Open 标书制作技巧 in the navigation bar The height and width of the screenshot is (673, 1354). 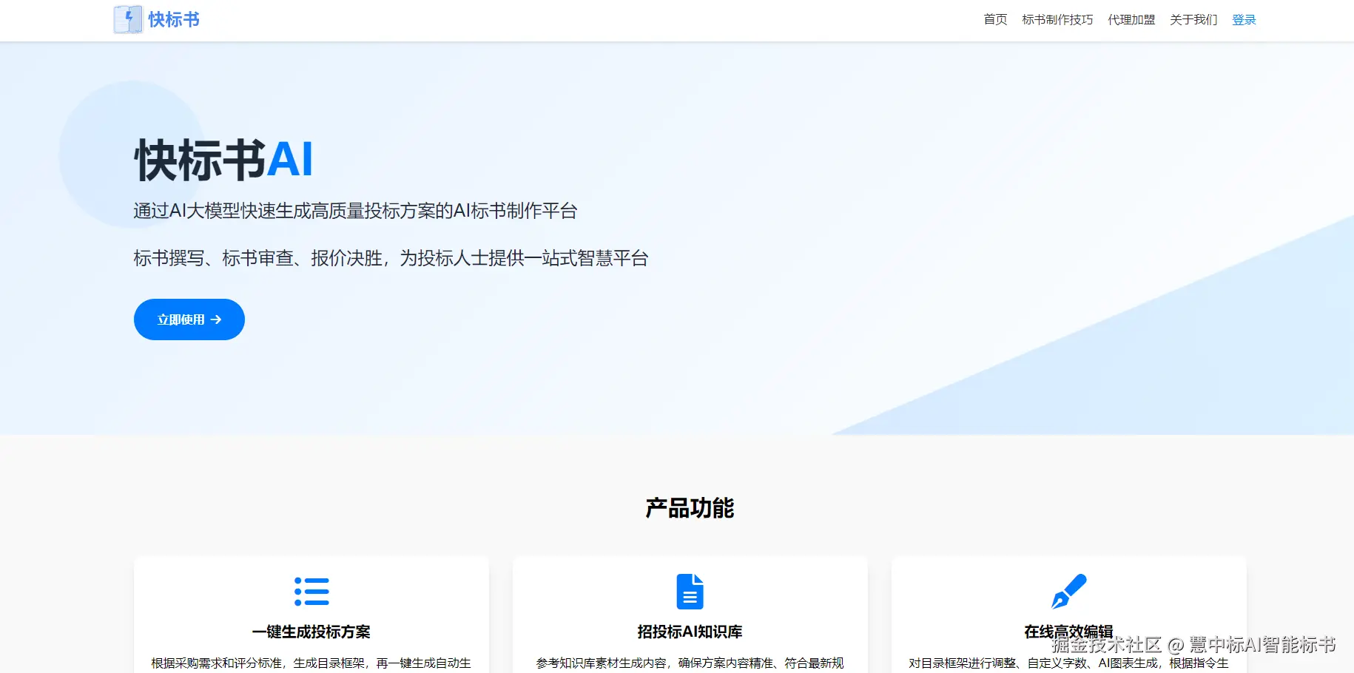pos(1058,20)
